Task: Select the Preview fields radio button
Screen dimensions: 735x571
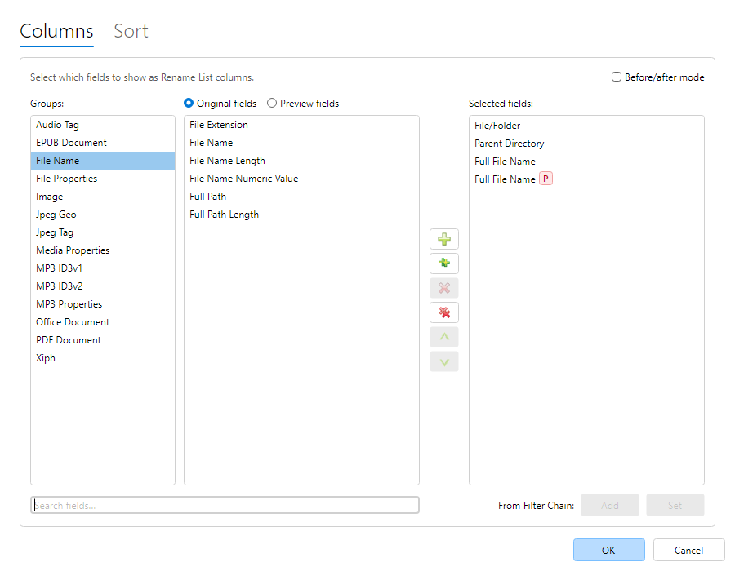Action: coord(272,103)
